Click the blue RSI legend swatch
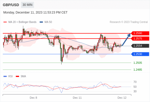 [5, 76]
